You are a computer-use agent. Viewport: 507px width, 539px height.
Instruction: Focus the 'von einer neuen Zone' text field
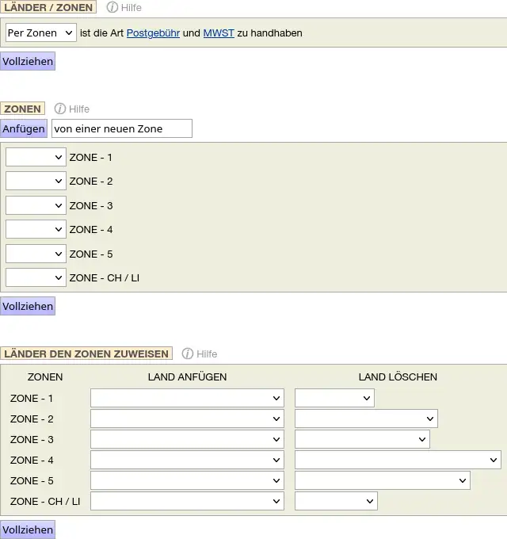click(121, 128)
